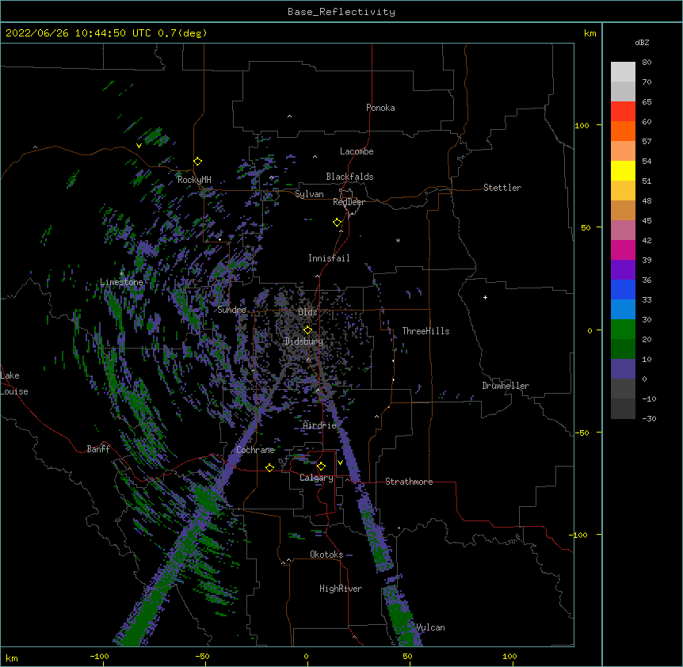Select the ThreeHills label
The image size is (683, 667).
coord(425,331)
